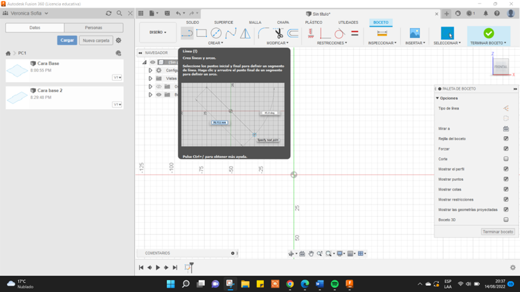Select the Rectangle sketch tool
Viewport: 520px width, 292px height.
coord(201,33)
